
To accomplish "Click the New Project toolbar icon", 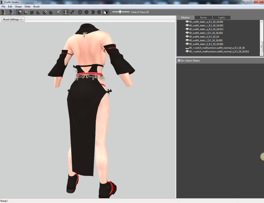I will click(3, 12).
